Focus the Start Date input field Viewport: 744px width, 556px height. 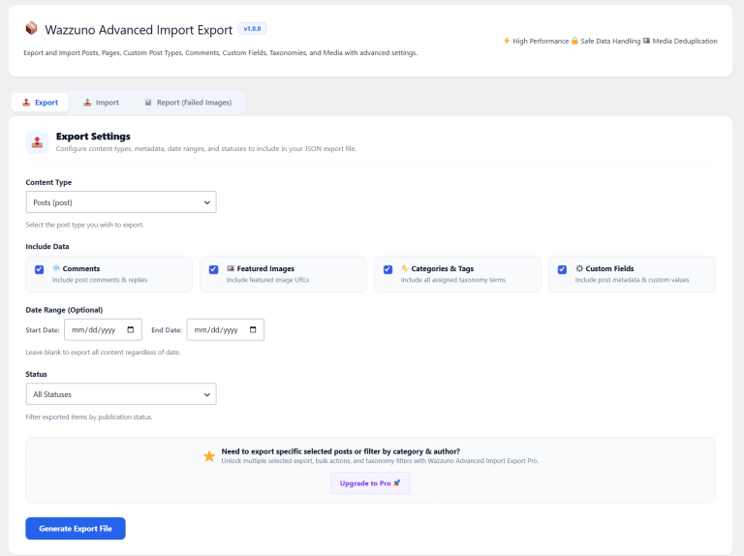(x=103, y=329)
